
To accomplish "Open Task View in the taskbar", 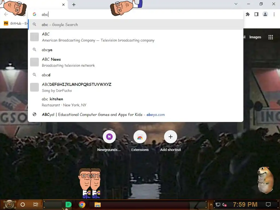I will point(36,205).
